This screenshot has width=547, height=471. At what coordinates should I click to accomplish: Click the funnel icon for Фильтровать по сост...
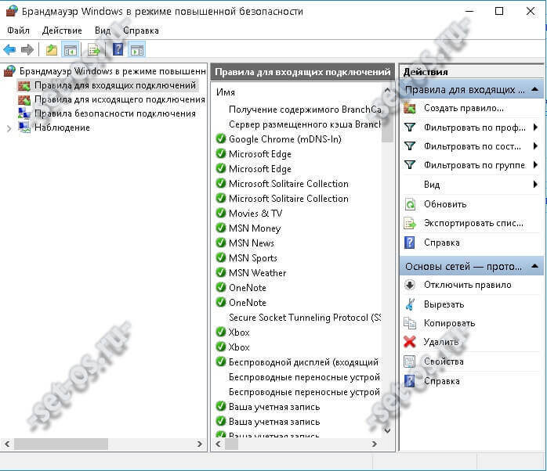click(410, 146)
